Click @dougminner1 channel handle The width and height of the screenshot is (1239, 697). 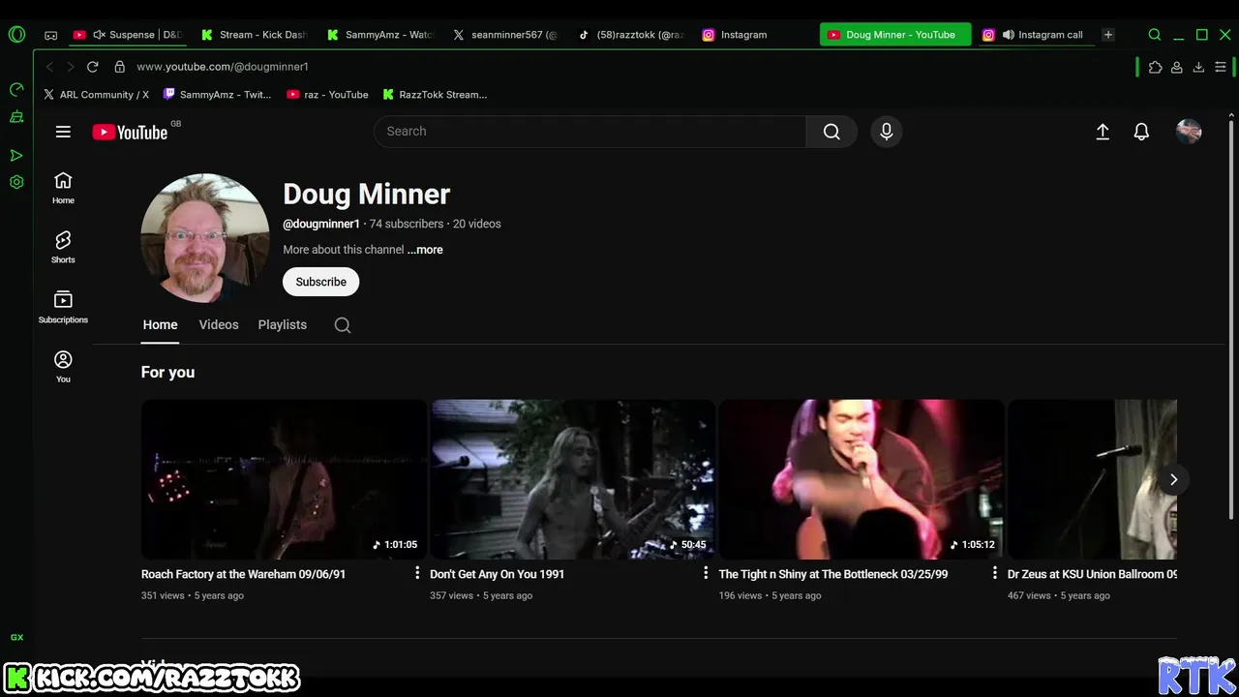tap(321, 224)
